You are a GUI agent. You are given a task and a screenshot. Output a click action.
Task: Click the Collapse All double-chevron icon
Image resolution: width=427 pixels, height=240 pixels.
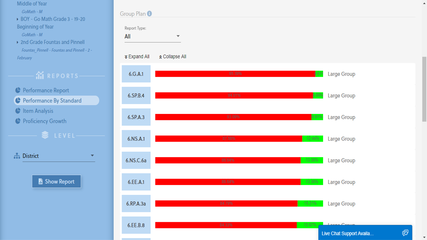pyautogui.click(x=161, y=57)
